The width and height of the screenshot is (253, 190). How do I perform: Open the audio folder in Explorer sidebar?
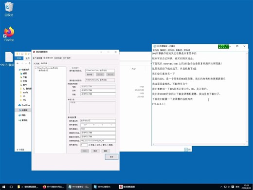pyautogui.click(x=24, y=93)
